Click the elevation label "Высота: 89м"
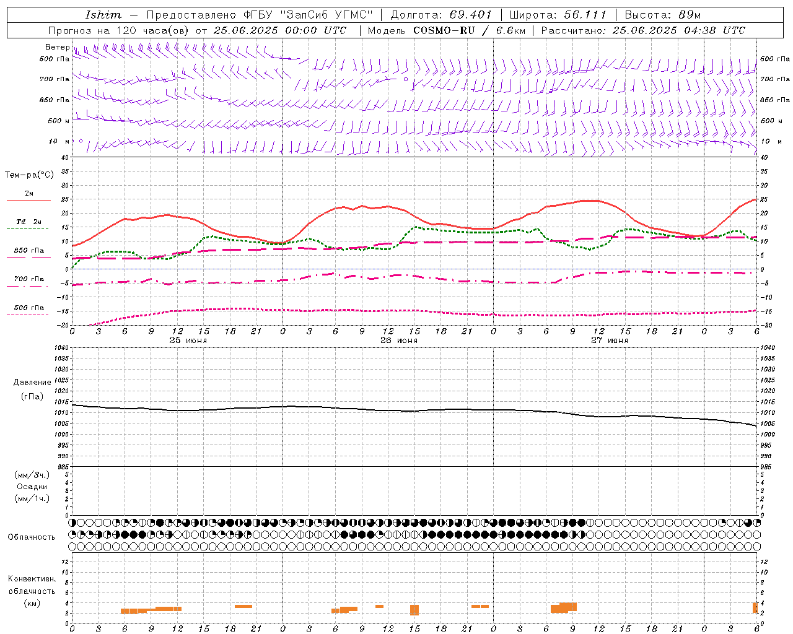Viewport: 793px width, 634px height. click(662, 15)
